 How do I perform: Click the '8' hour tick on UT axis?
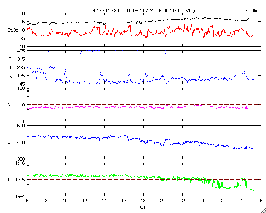(46, 201)
